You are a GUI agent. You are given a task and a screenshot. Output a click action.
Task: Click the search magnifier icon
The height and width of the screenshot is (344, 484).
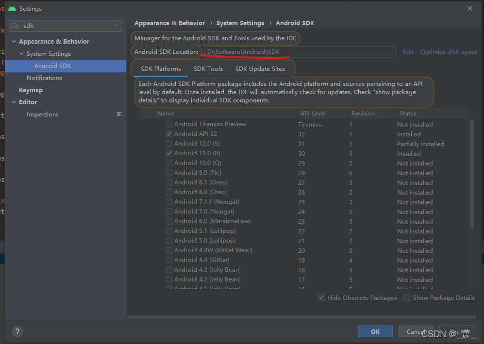tap(15, 26)
